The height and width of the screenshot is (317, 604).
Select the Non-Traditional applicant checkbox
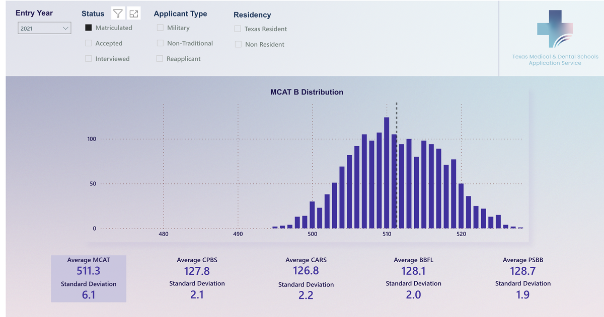(x=160, y=43)
